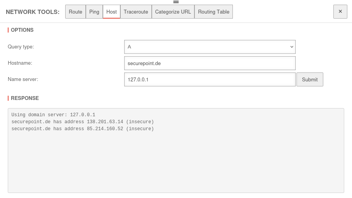Click the response line with 138.201.63.14

coord(82,122)
